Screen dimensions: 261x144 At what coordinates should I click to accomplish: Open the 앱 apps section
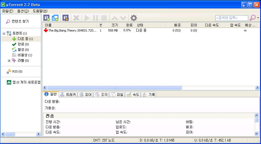click(24, 82)
